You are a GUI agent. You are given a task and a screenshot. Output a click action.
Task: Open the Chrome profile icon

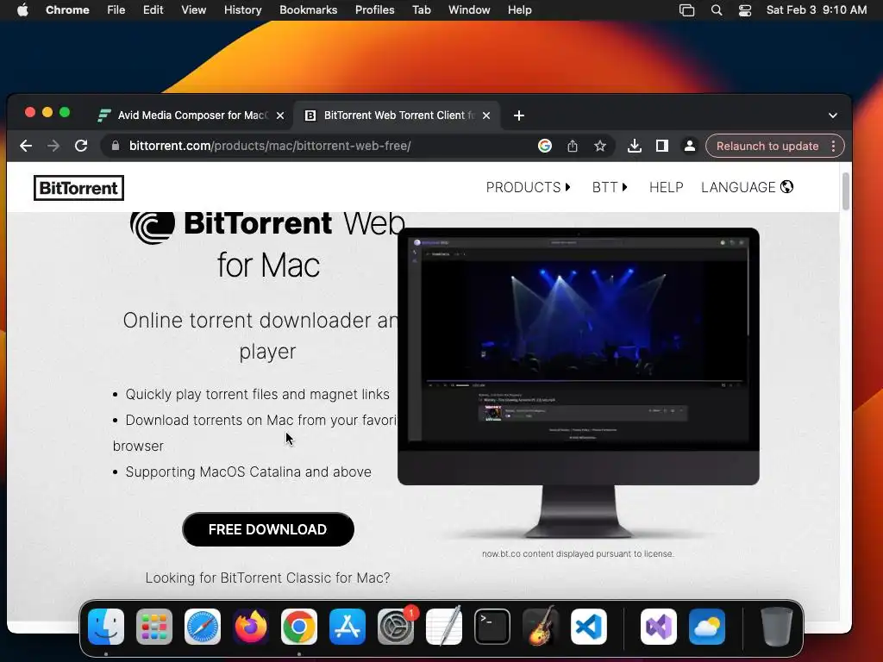pyautogui.click(x=689, y=146)
